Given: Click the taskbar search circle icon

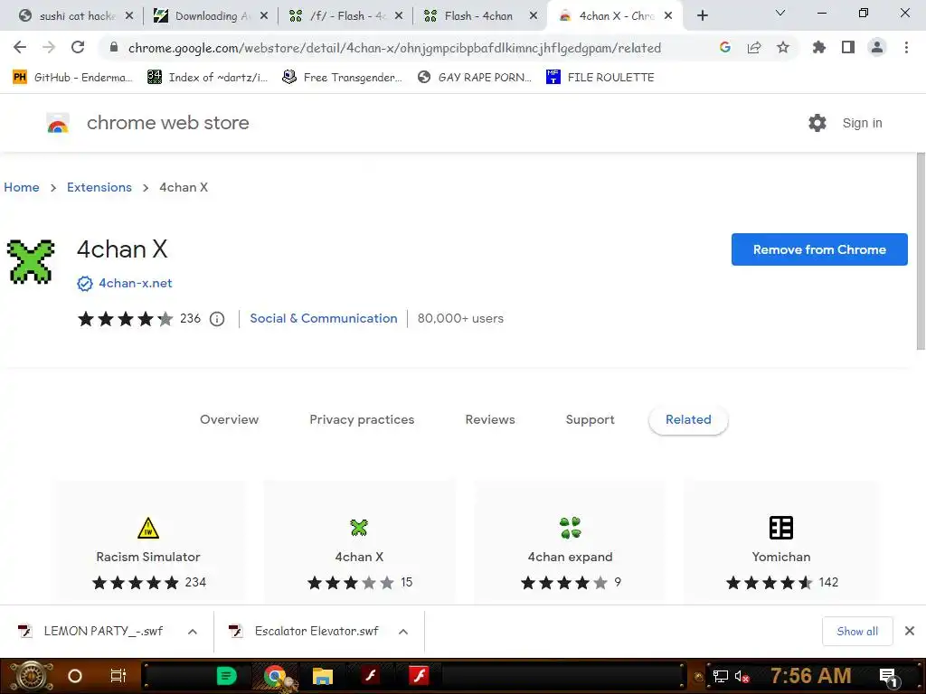Looking at the screenshot, I should click(75, 676).
